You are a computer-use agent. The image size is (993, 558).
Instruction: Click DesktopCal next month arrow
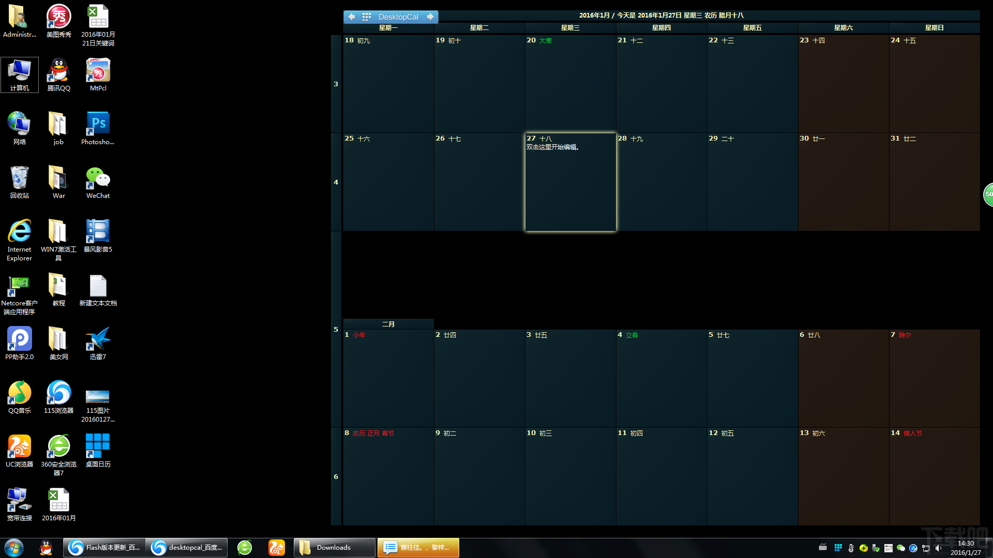pyautogui.click(x=430, y=17)
